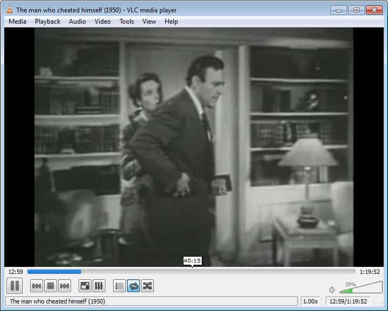Stop playback with the stop button

click(x=51, y=286)
